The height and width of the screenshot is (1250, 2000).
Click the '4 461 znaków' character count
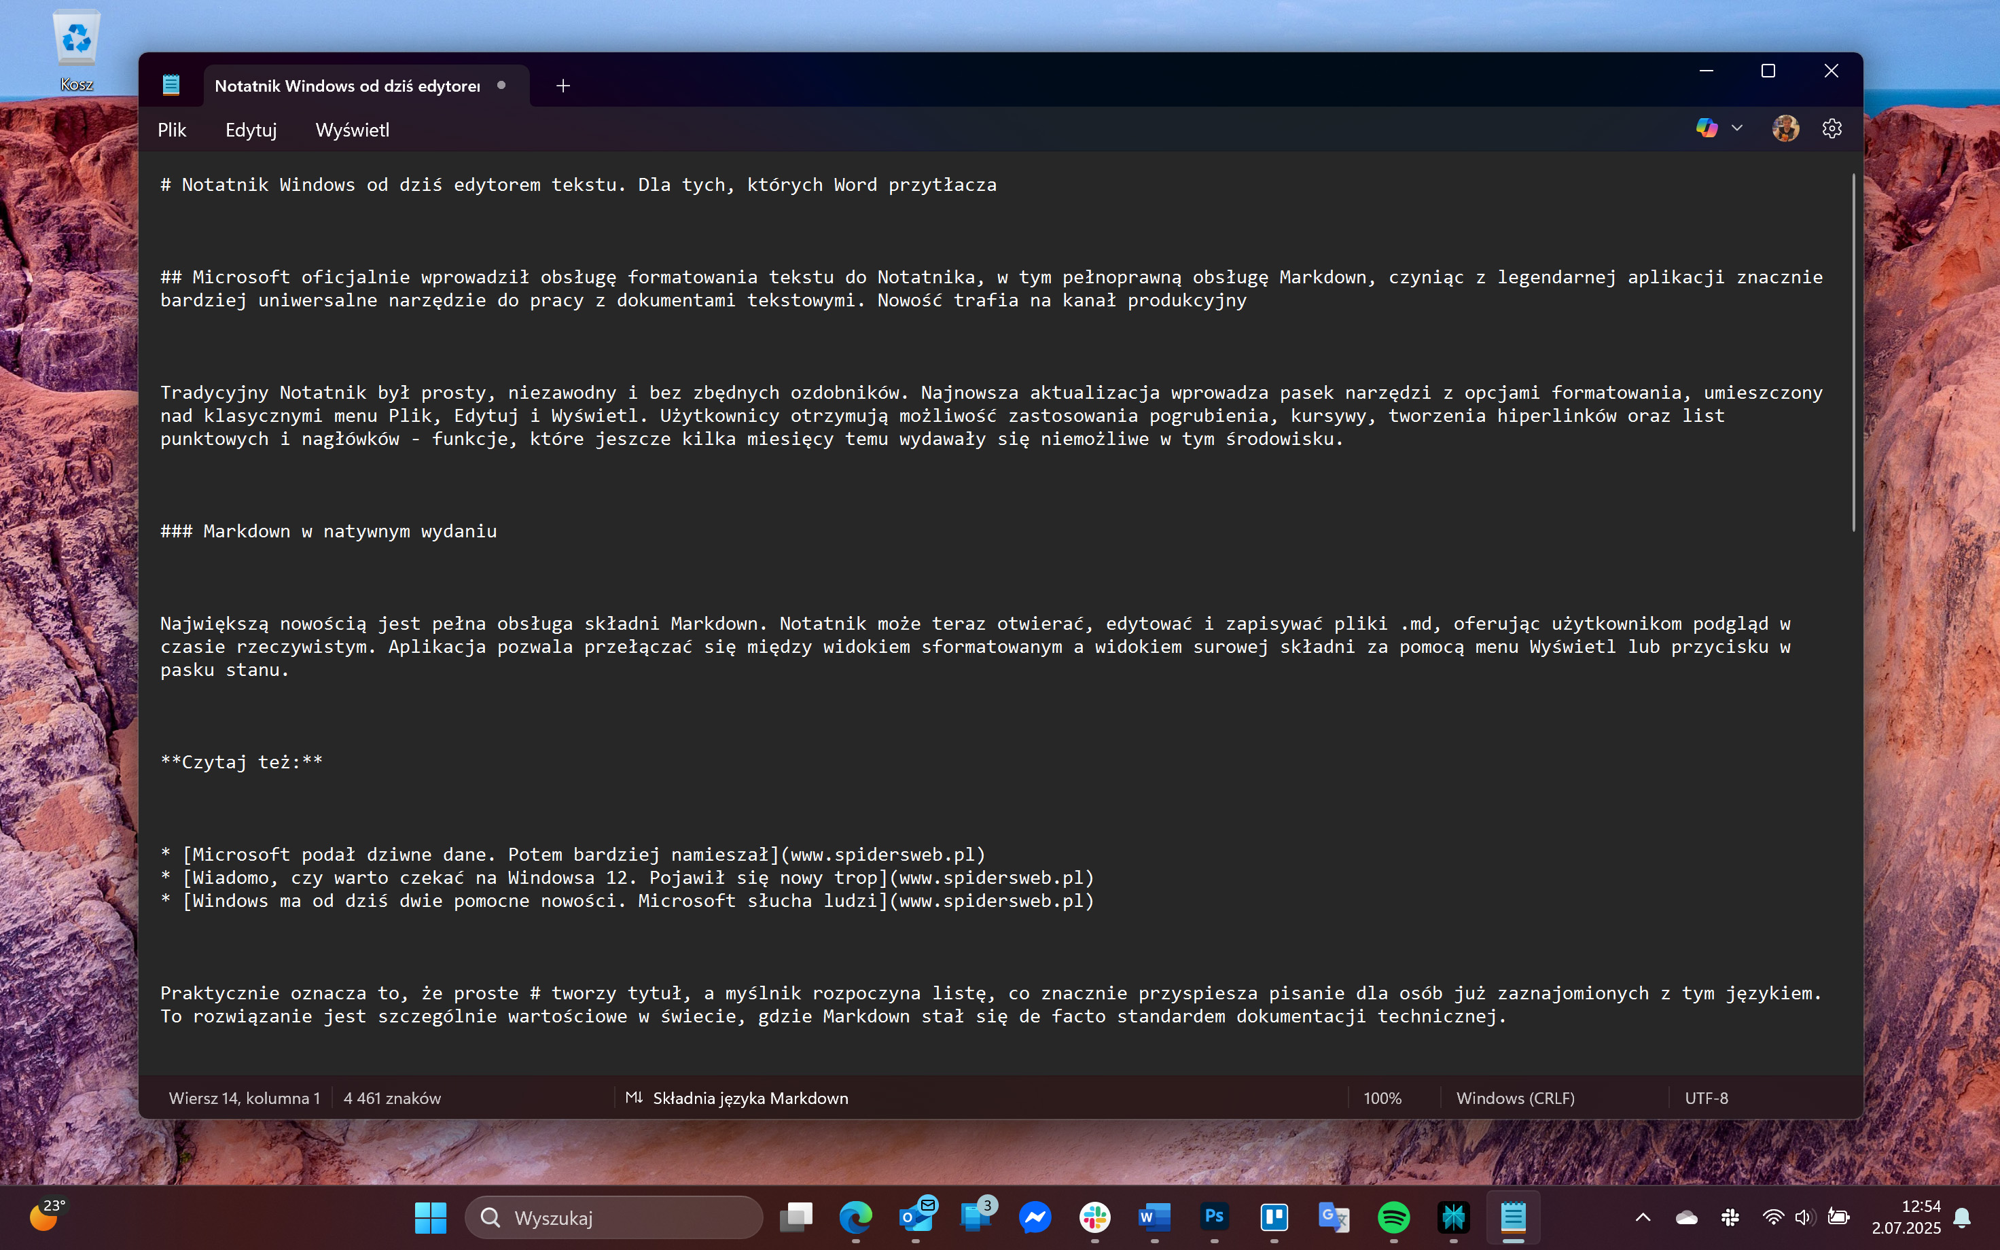tap(392, 1098)
